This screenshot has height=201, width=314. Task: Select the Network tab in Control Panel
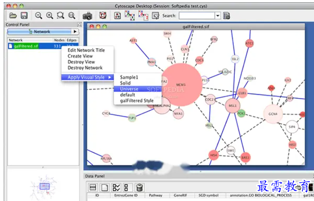[x=40, y=31]
